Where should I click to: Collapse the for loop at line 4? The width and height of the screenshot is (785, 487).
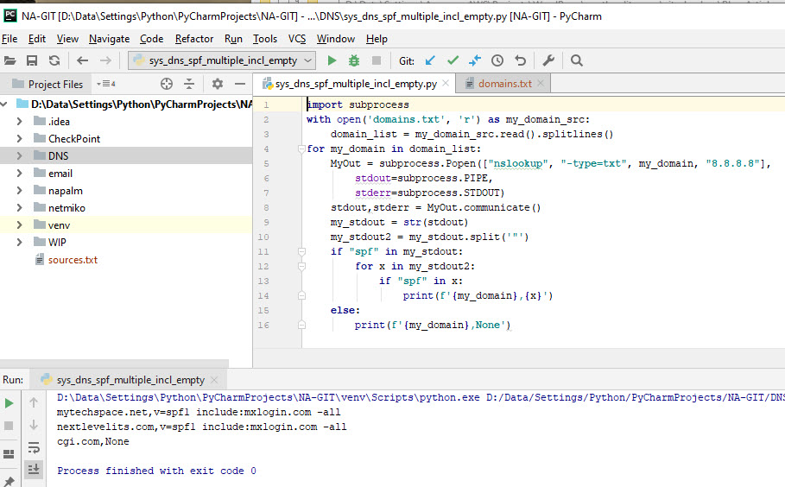pos(301,149)
